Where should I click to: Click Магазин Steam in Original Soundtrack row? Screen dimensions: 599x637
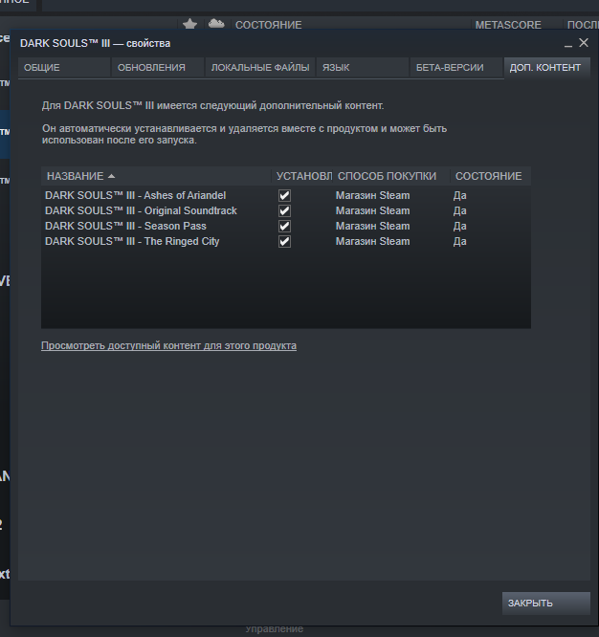pyautogui.click(x=372, y=210)
